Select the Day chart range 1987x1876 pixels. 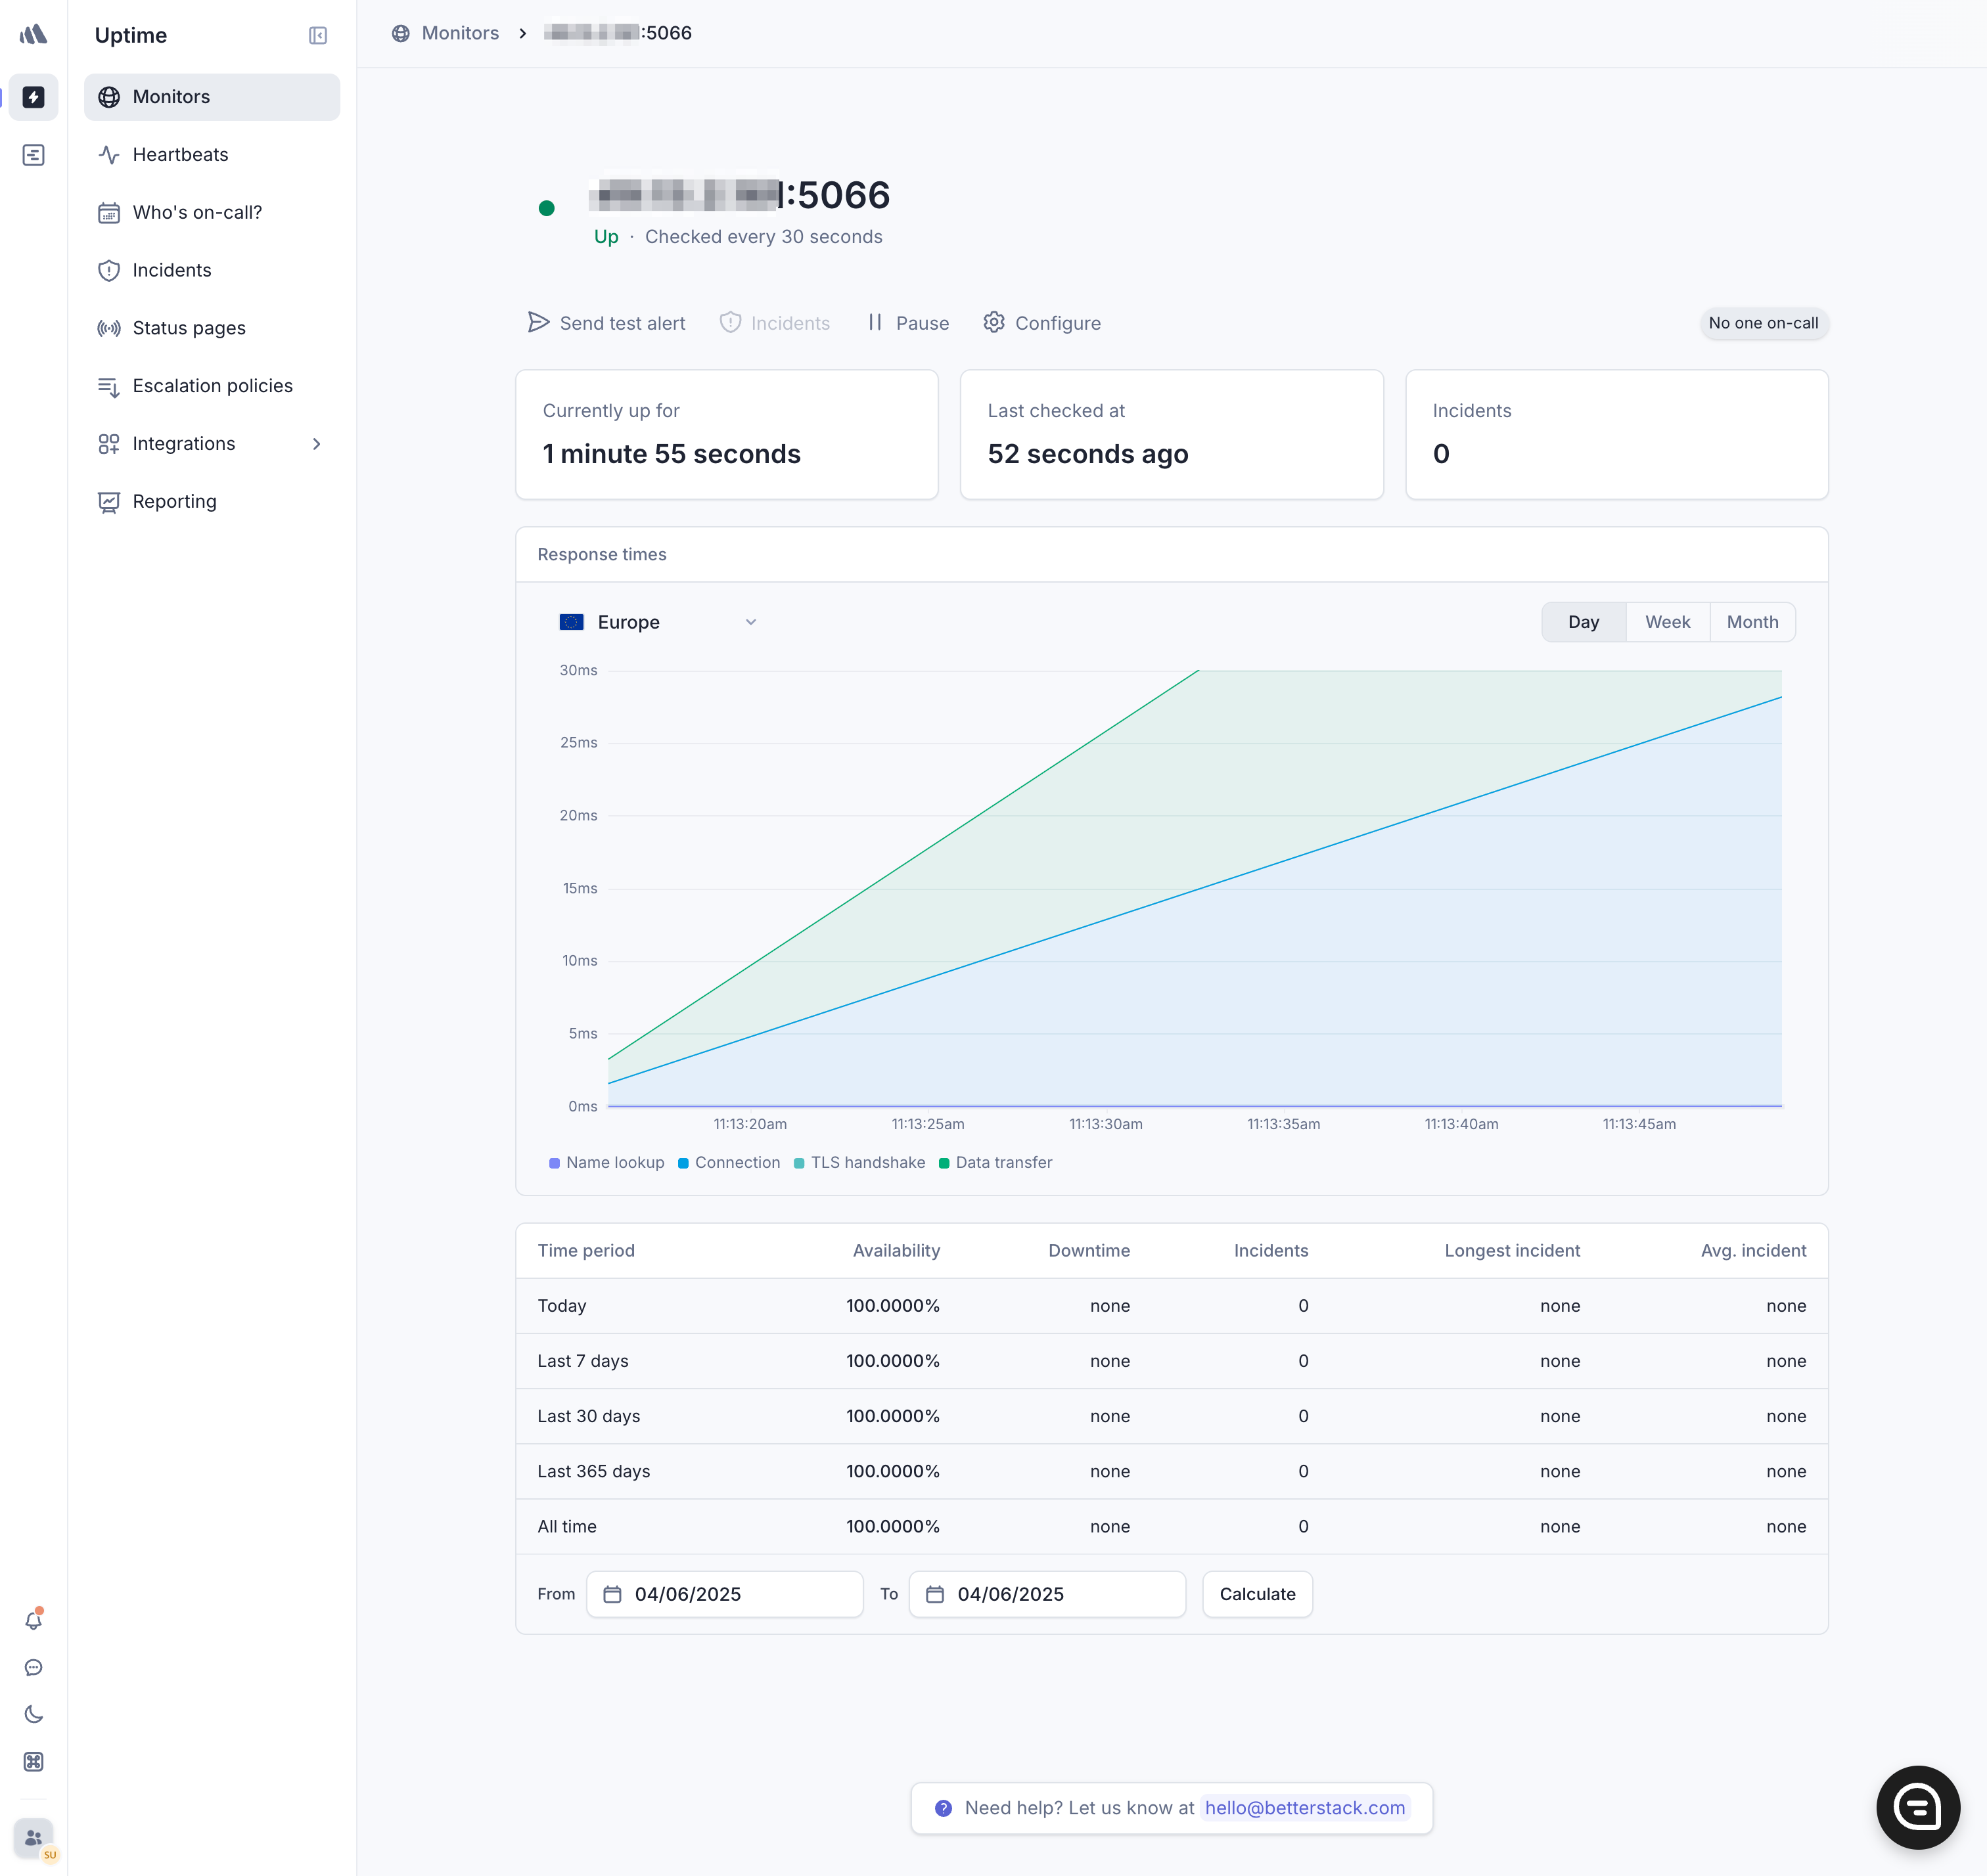(1584, 622)
